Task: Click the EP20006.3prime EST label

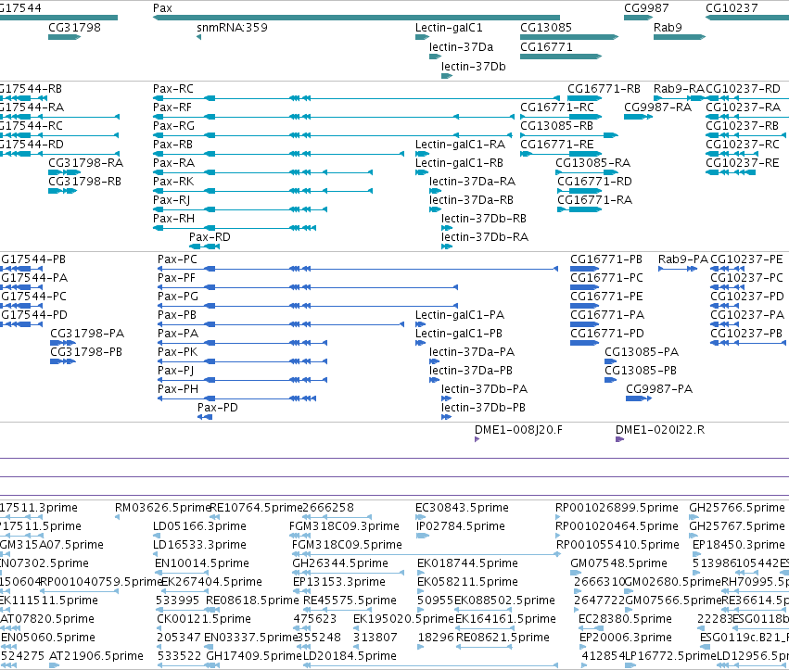Action: click(x=626, y=638)
